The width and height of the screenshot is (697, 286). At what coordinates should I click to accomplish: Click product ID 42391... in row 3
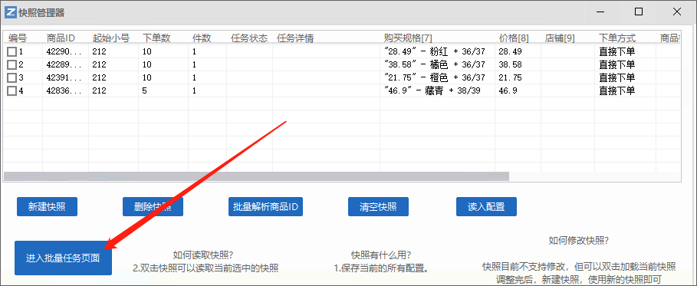coord(64,77)
